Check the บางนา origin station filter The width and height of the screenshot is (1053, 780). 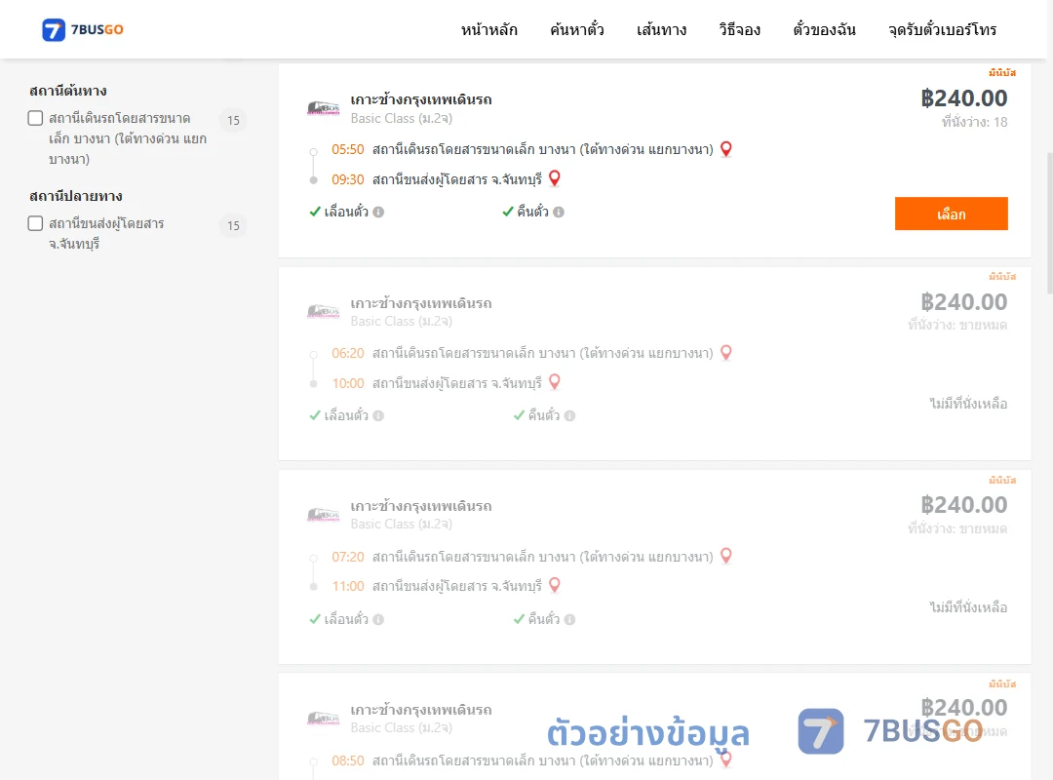pos(36,118)
